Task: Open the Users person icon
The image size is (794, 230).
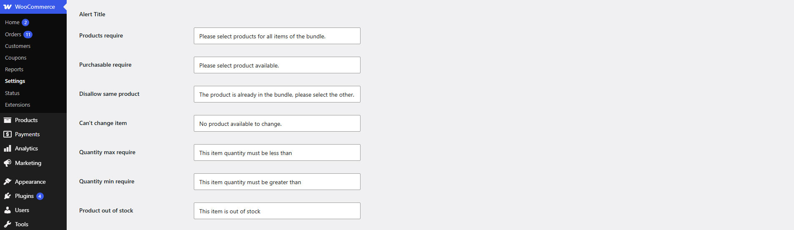Action: coord(8,210)
